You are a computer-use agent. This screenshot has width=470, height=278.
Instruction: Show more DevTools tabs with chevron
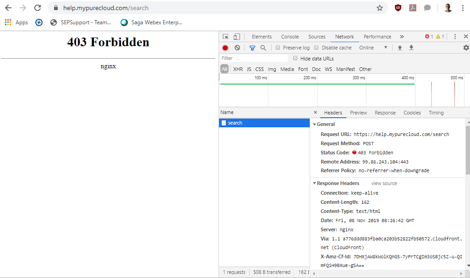click(x=402, y=37)
